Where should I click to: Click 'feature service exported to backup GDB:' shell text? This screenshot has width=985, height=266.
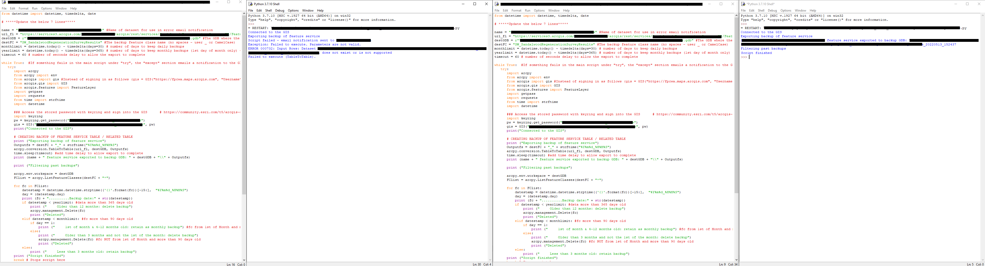[x=867, y=40]
